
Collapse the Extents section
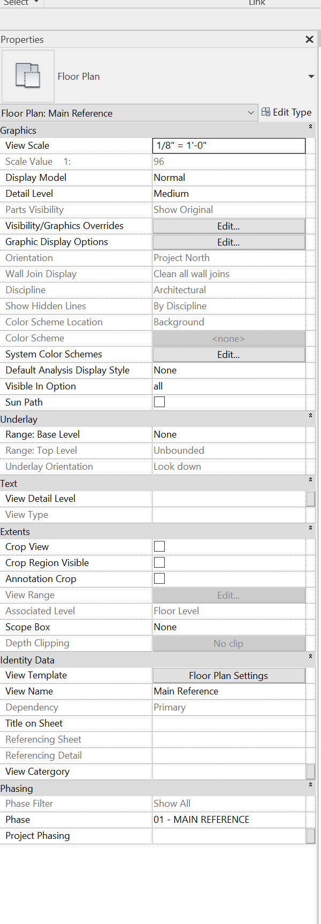(x=310, y=529)
